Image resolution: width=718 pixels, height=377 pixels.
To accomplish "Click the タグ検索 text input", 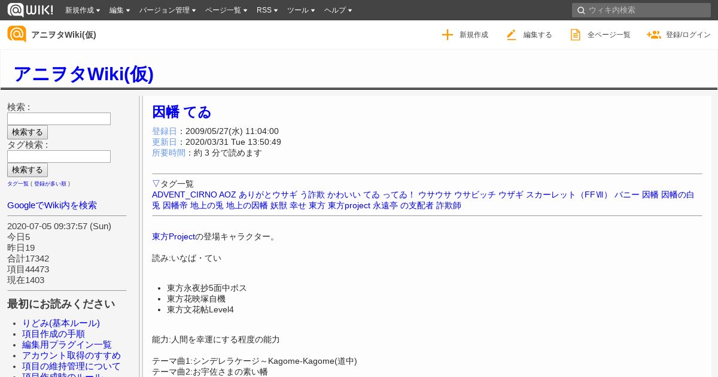I will click(x=59, y=157).
